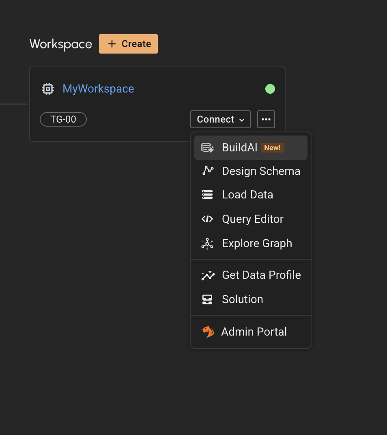Choose BuildAI from the menu
Viewport: 387px width, 435px height.
click(239, 148)
